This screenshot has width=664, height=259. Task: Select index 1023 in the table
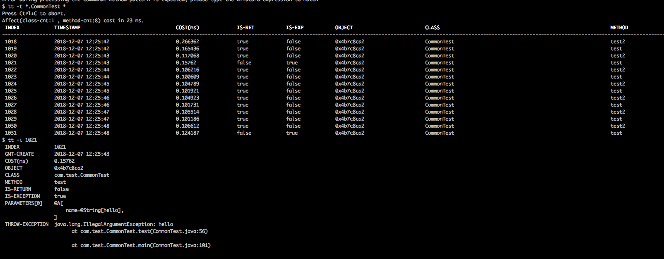coord(11,77)
